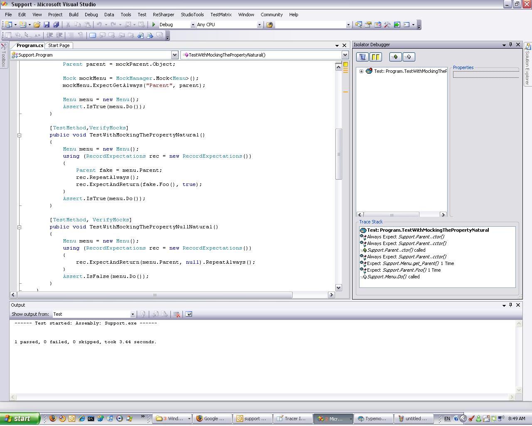Screen dimensions: 532x426
Task: Click the Decrease Indent icon
Action: pyautogui.click(x=50, y=35)
